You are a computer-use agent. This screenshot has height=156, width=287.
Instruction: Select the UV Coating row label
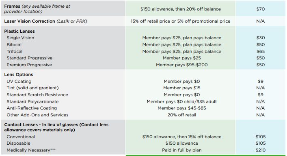coord(19,81)
